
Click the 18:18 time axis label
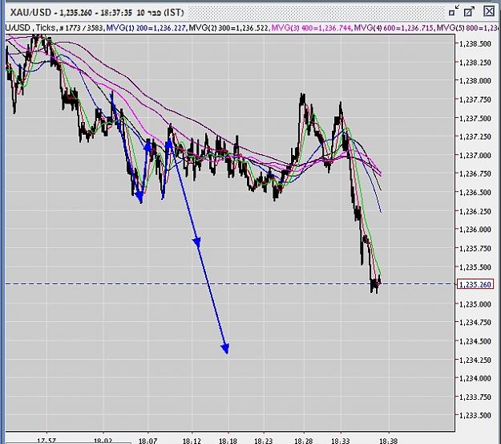(228, 441)
